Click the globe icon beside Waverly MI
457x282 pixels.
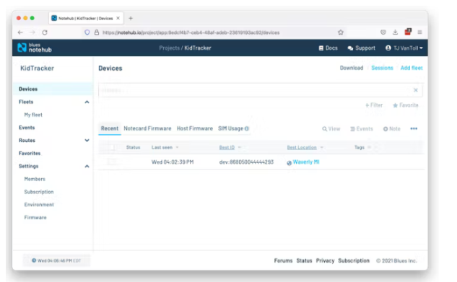point(289,163)
